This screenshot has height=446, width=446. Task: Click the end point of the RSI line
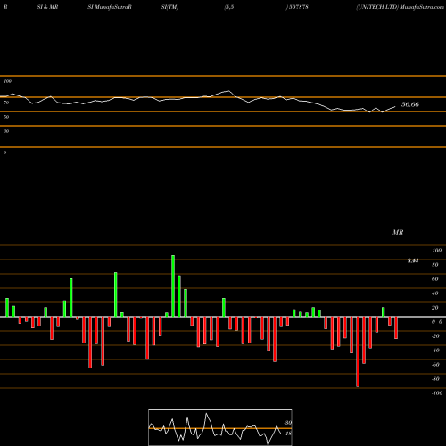click(x=395, y=106)
